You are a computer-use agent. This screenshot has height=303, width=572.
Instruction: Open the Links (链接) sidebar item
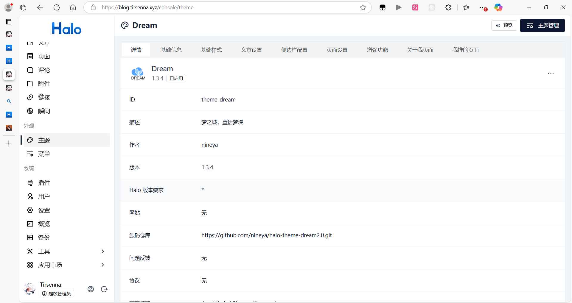point(44,97)
